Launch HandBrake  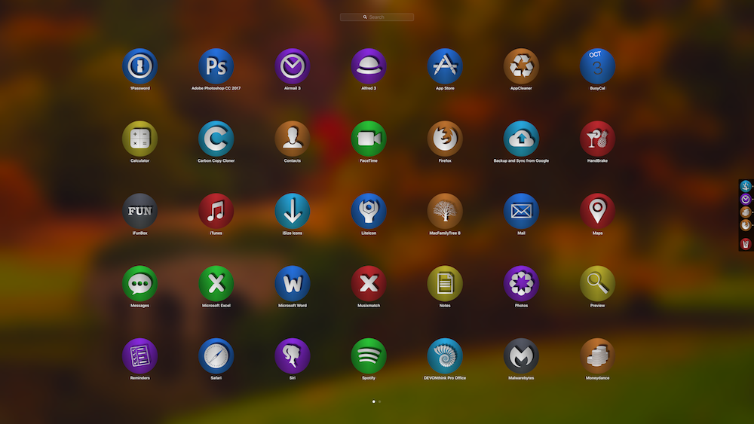(597, 139)
